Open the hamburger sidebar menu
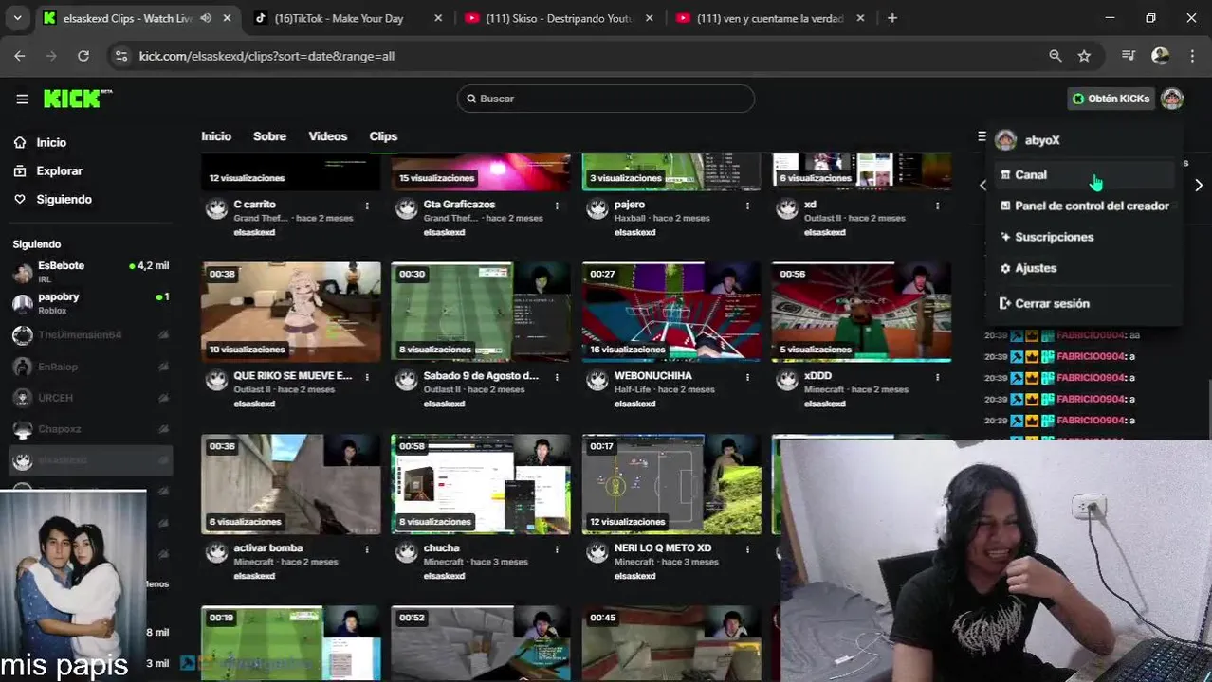 [22, 99]
